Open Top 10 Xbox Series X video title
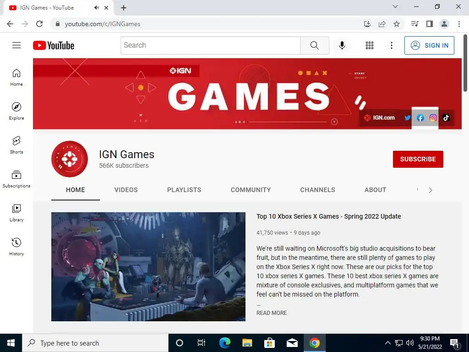This screenshot has height=352, width=469. (x=329, y=216)
